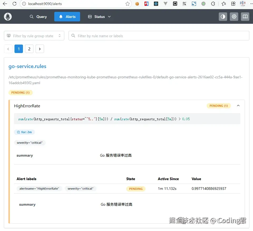This screenshot has height=231, width=253.
Task: Click the red FE extension icon
Action: point(147,4)
